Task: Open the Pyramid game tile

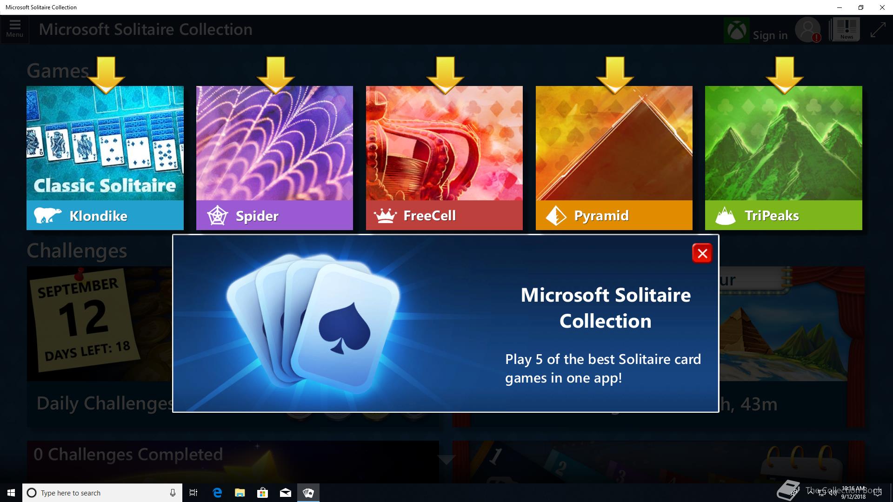Action: (x=613, y=157)
